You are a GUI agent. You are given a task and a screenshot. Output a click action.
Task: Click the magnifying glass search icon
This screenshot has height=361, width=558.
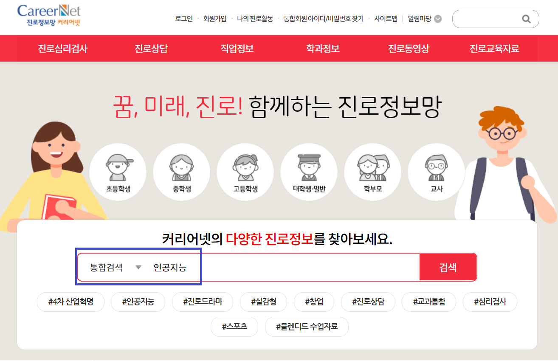tap(527, 19)
